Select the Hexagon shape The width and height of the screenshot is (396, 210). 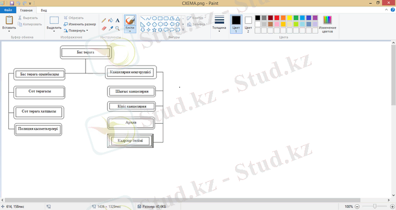point(160,24)
